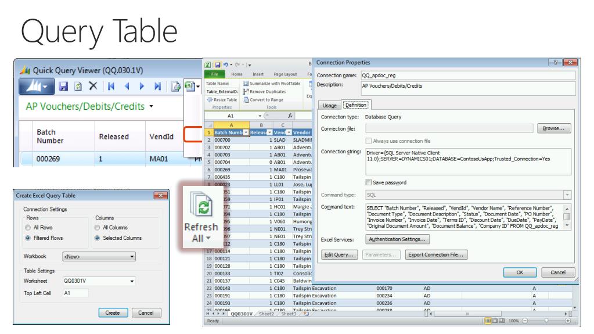Select All Columns radio button

(98, 228)
